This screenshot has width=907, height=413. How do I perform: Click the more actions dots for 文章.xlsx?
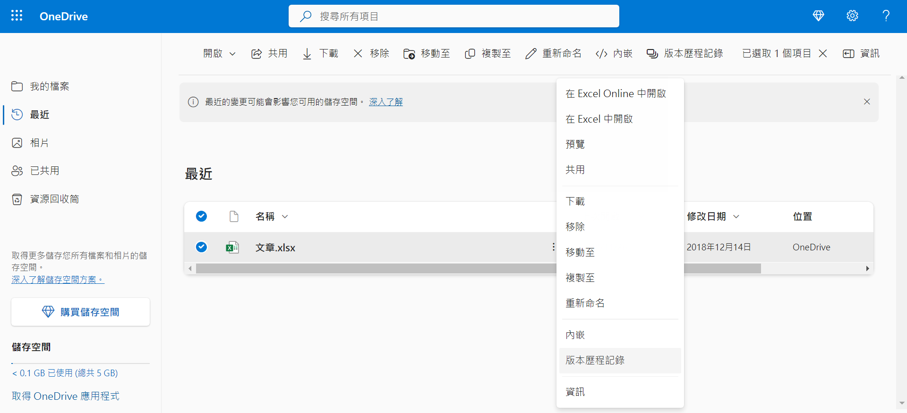[553, 247]
